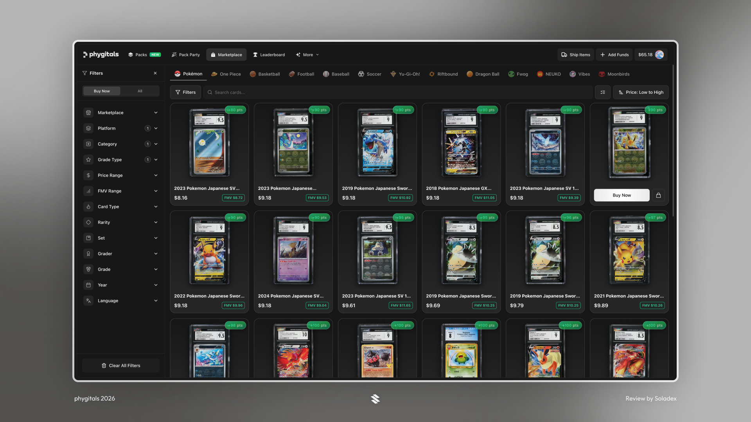Click the Search cards field
The image size is (751, 422).
[398, 92]
